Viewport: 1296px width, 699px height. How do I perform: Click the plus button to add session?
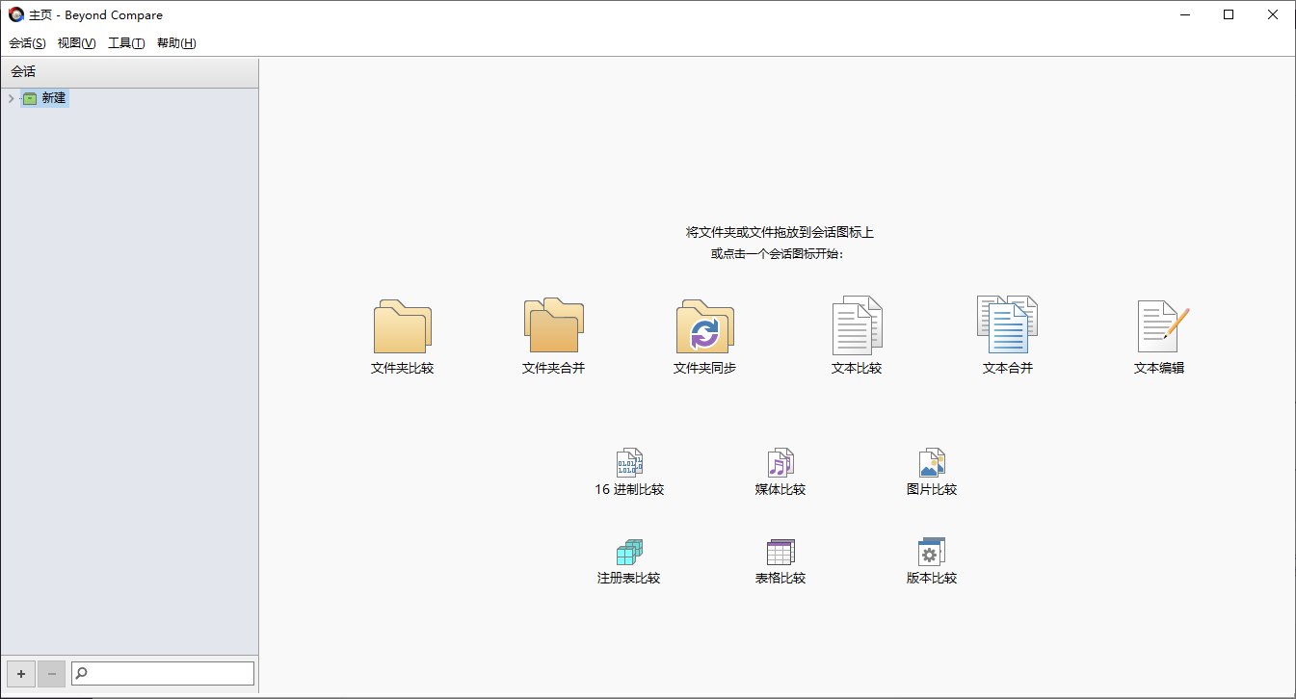21,674
